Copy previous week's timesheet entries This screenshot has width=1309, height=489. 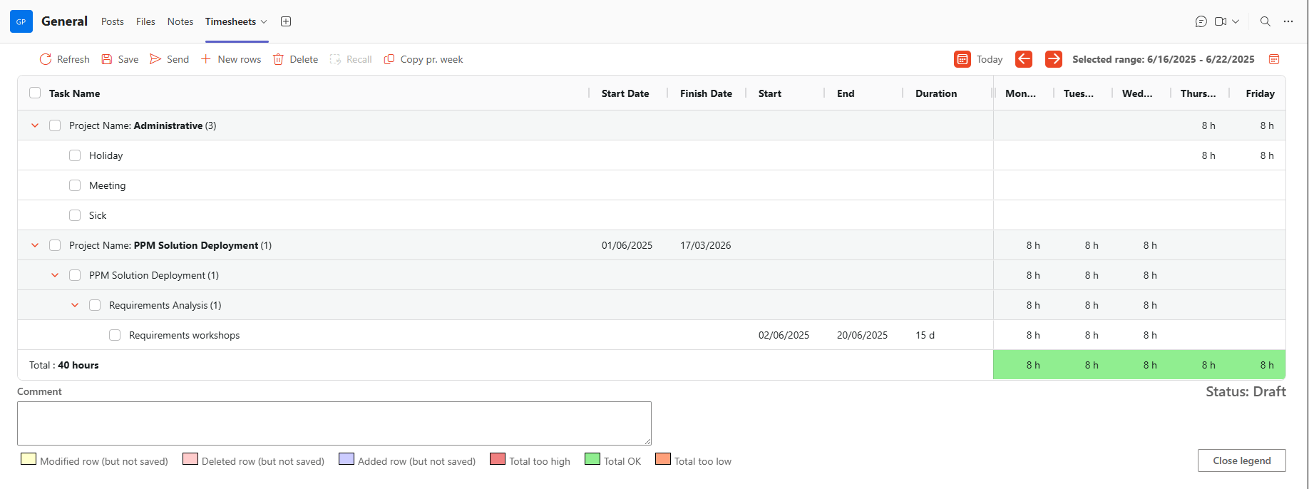tap(389, 59)
